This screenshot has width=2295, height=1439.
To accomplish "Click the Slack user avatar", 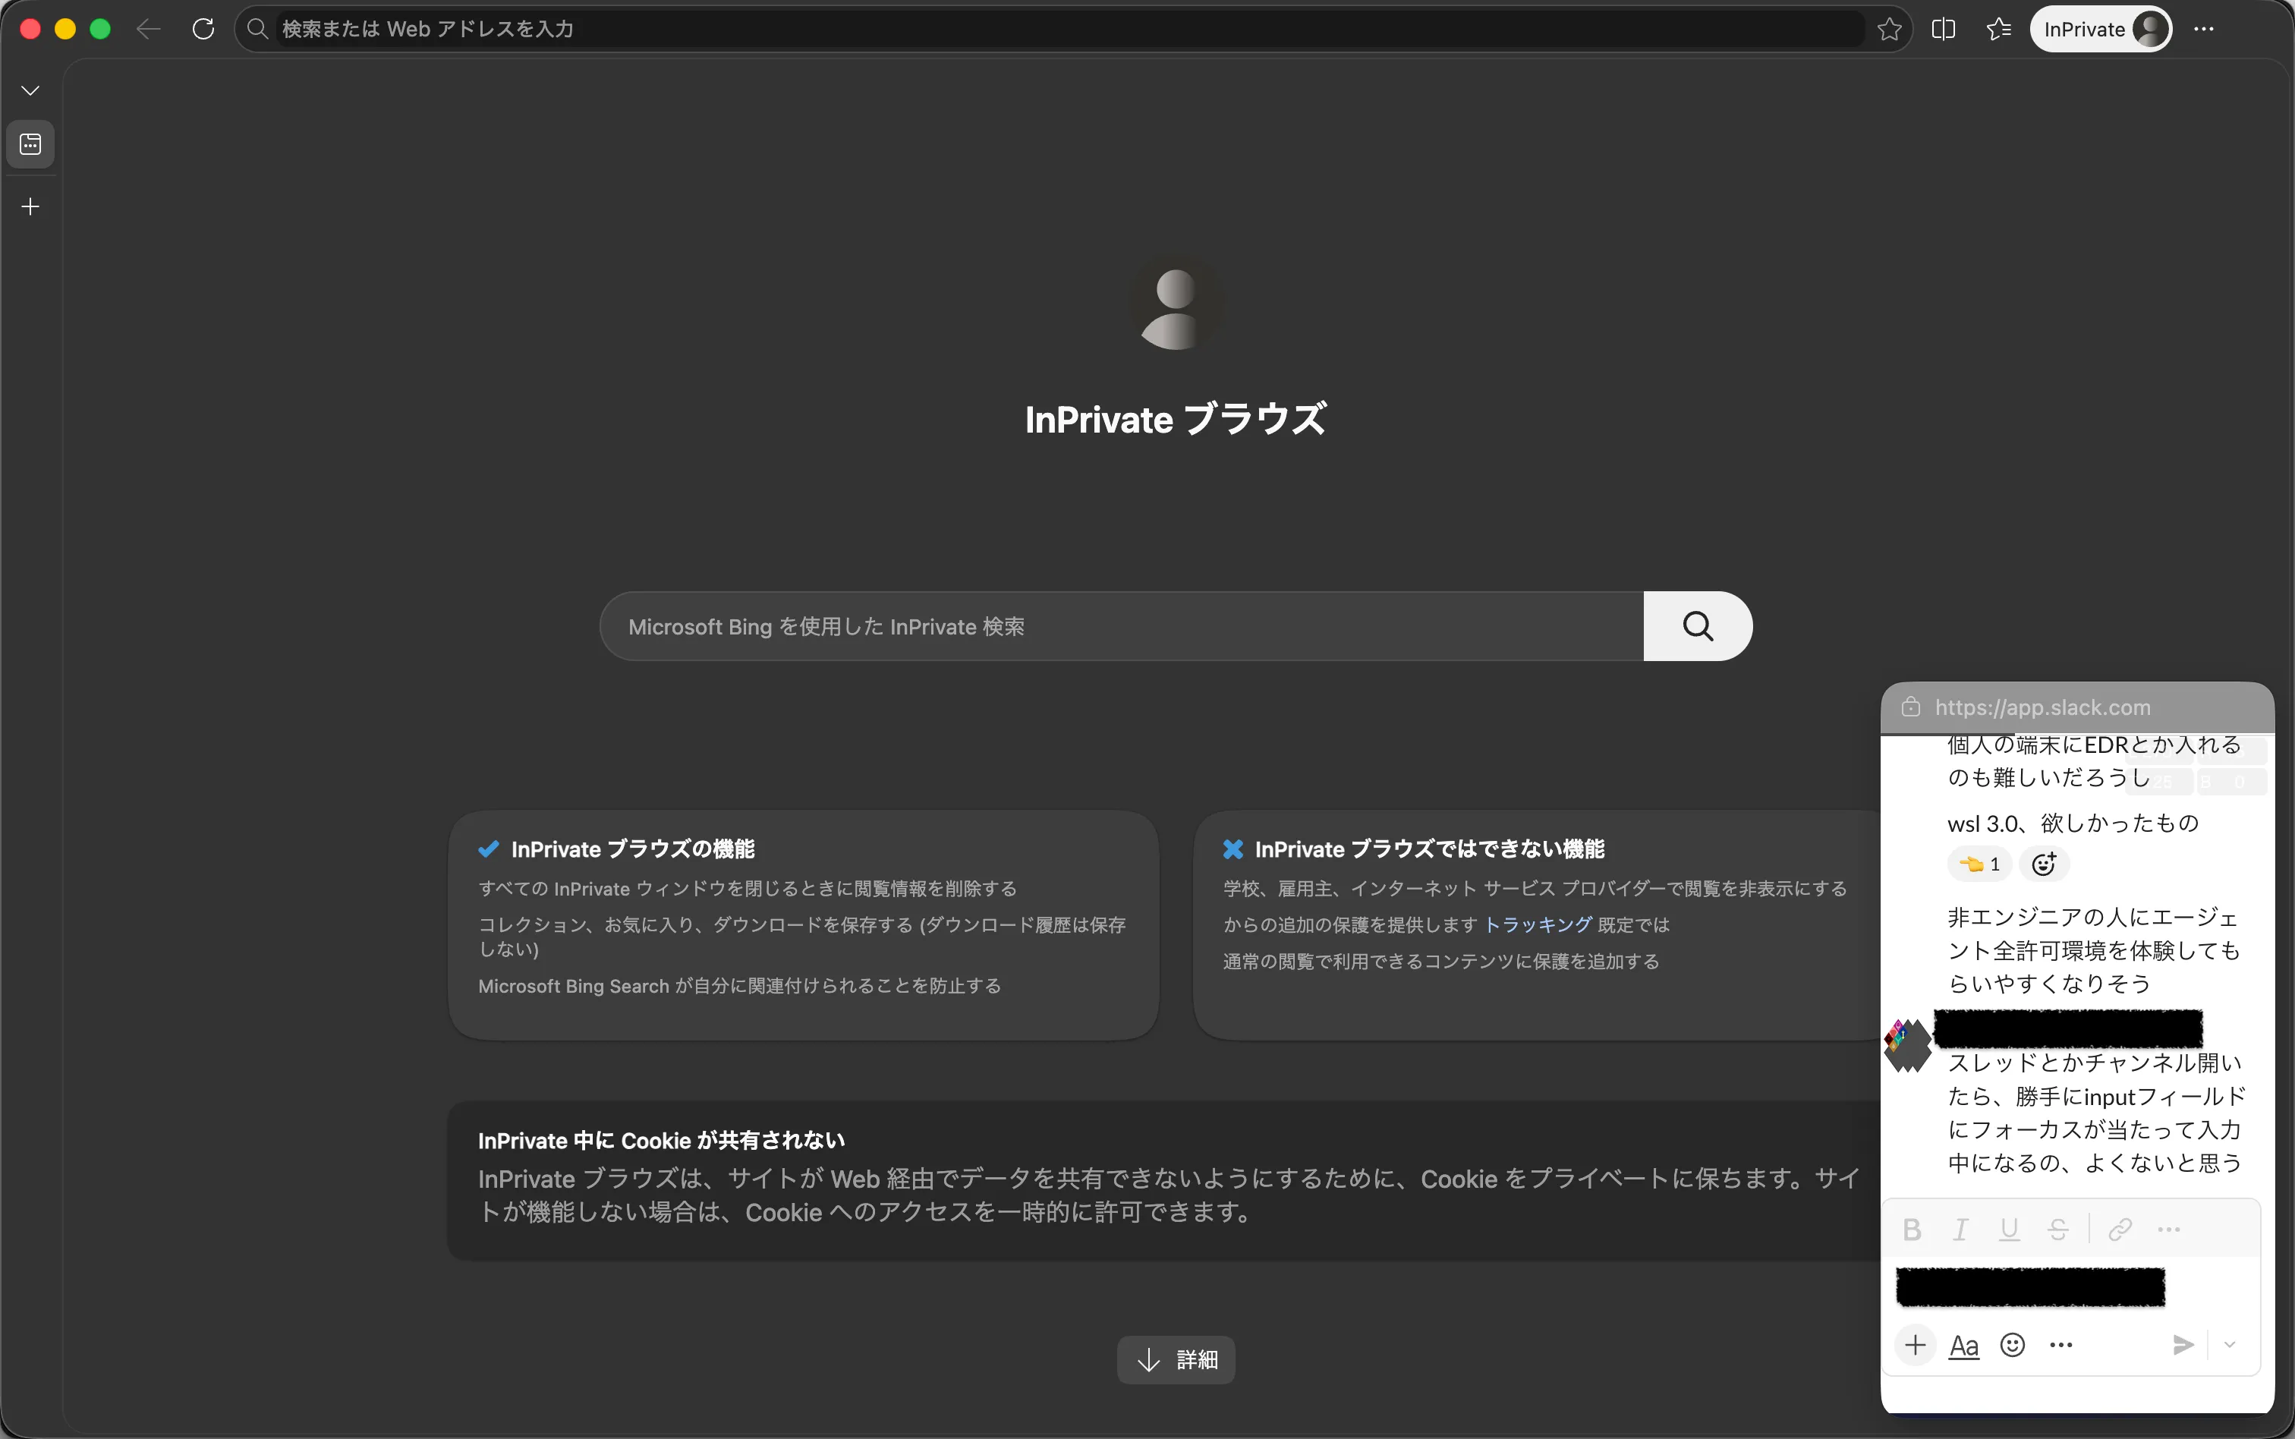I will (1908, 1045).
